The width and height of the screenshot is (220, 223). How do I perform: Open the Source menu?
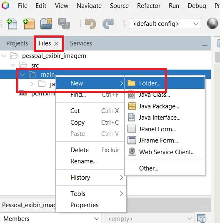[x=119, y=6]
